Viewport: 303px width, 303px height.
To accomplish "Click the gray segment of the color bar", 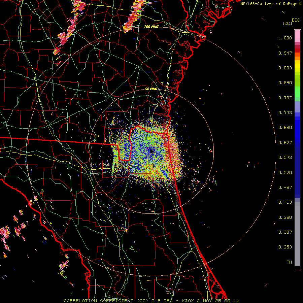I will pos(297,234).
